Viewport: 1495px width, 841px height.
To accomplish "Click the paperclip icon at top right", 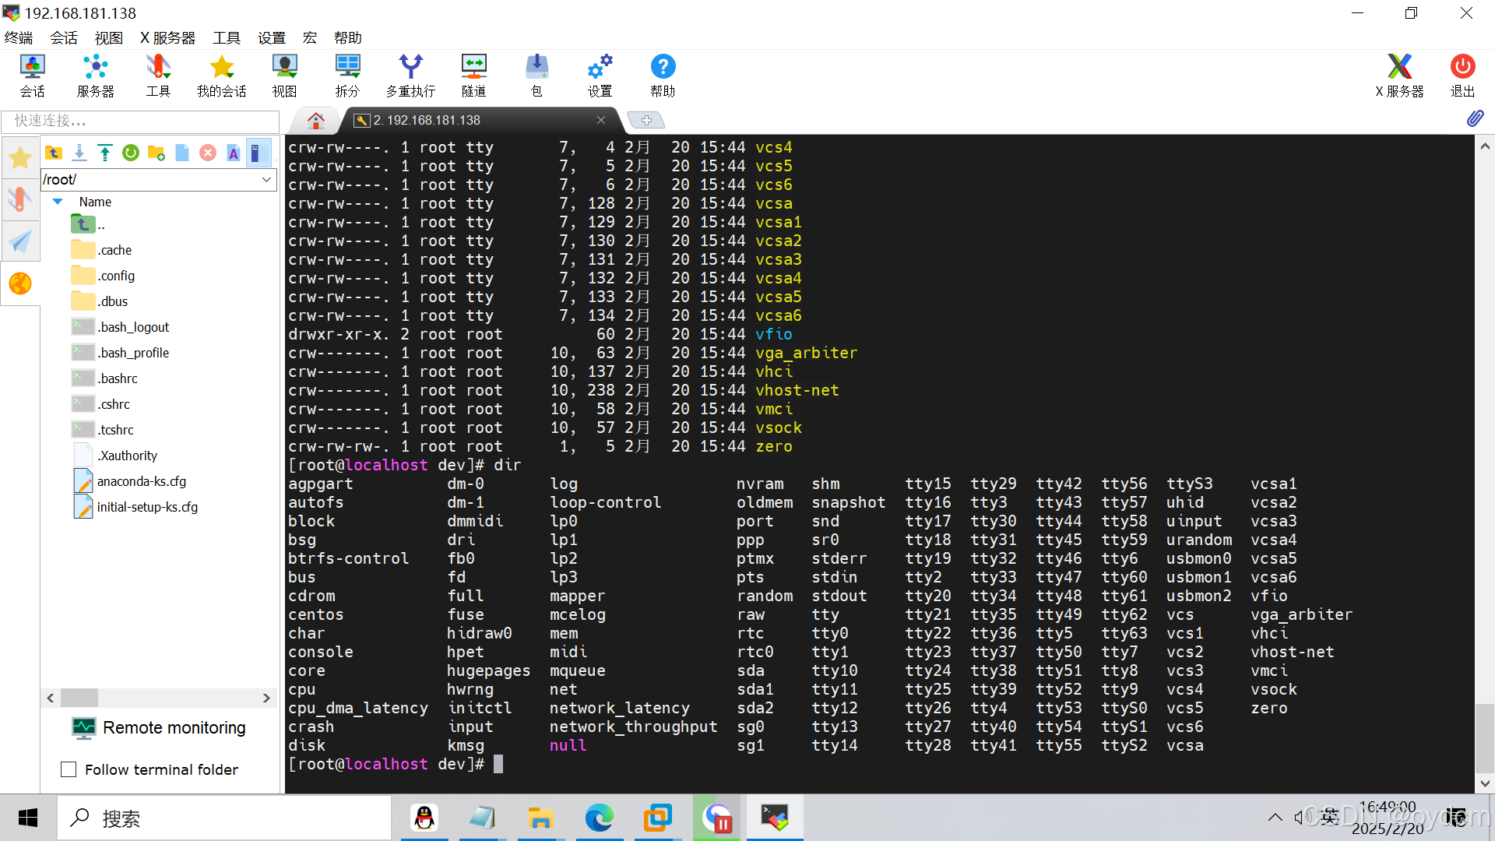I will (x=1475, y=119).
